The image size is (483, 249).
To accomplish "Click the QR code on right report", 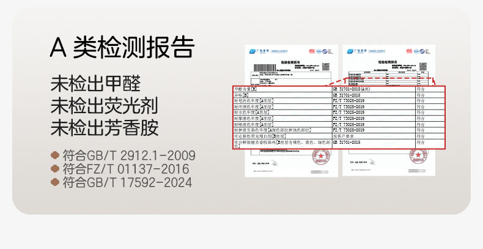I will click(x=423, y=66).
